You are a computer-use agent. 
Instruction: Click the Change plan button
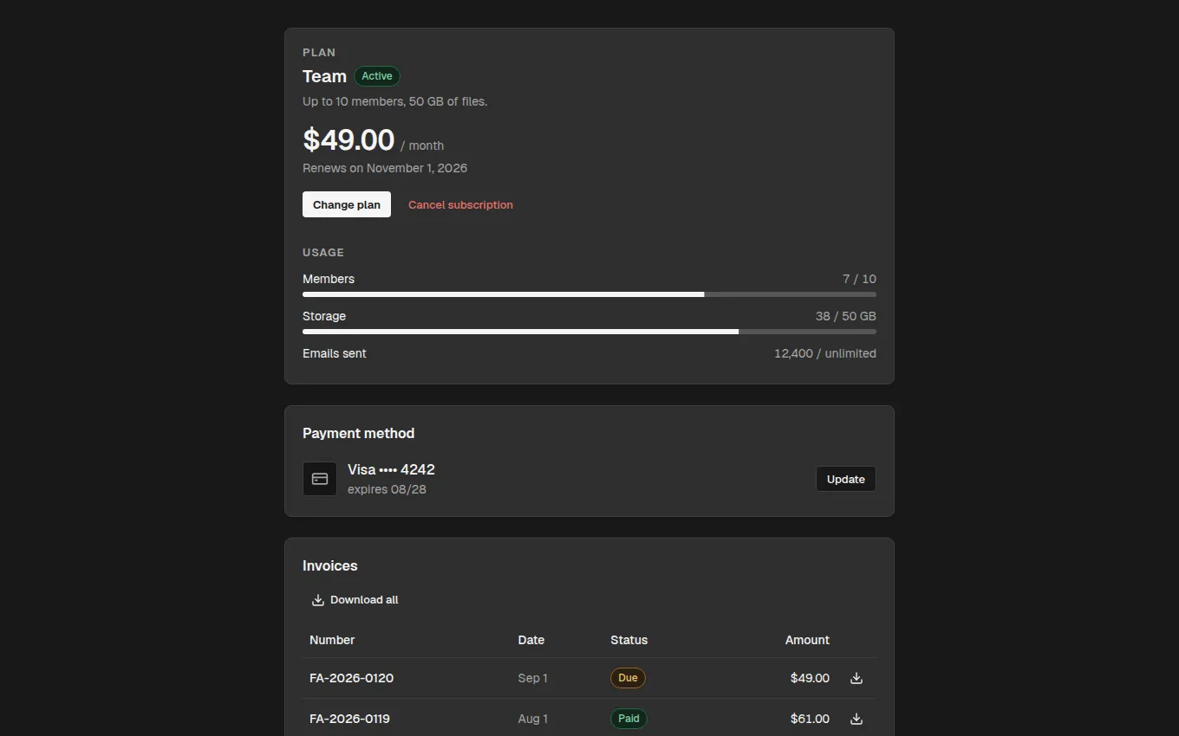tap(347, 204)
